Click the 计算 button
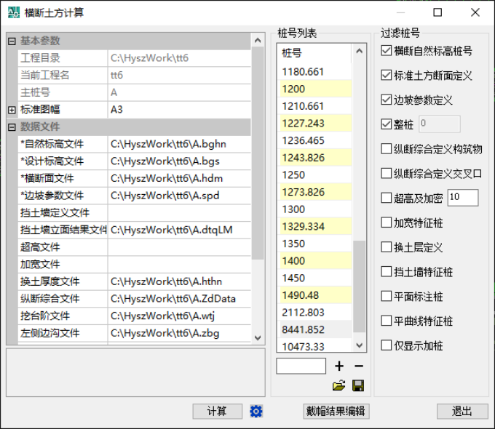495x429 pixels. (217, 412)
